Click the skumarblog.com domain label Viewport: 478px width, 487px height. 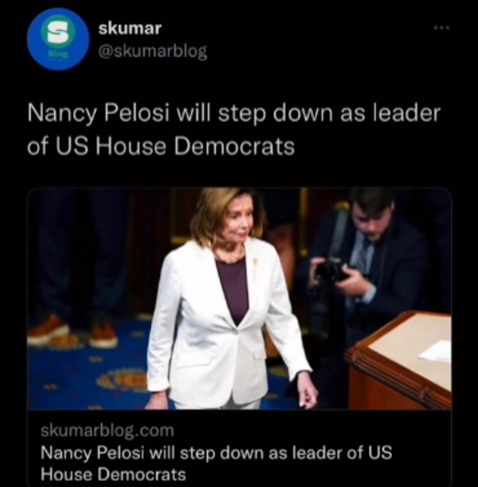(x=107, y=430)
